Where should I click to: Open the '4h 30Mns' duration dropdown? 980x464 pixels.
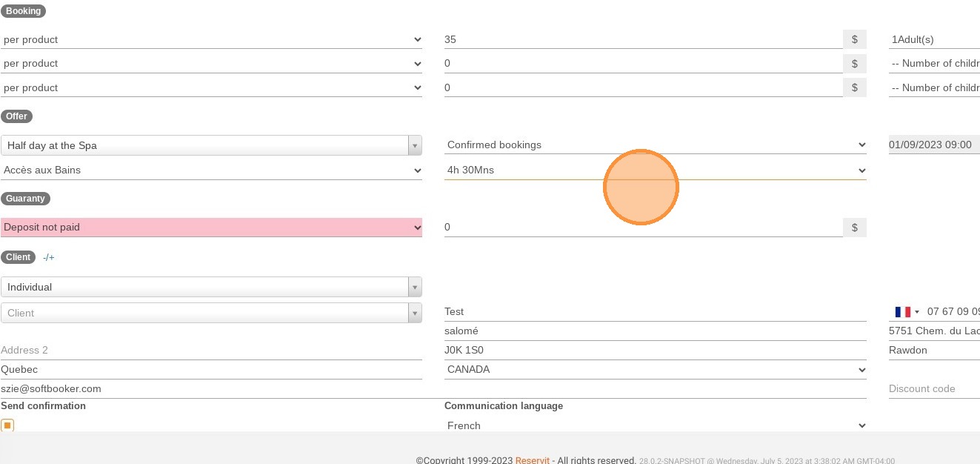tap(656, 170)
